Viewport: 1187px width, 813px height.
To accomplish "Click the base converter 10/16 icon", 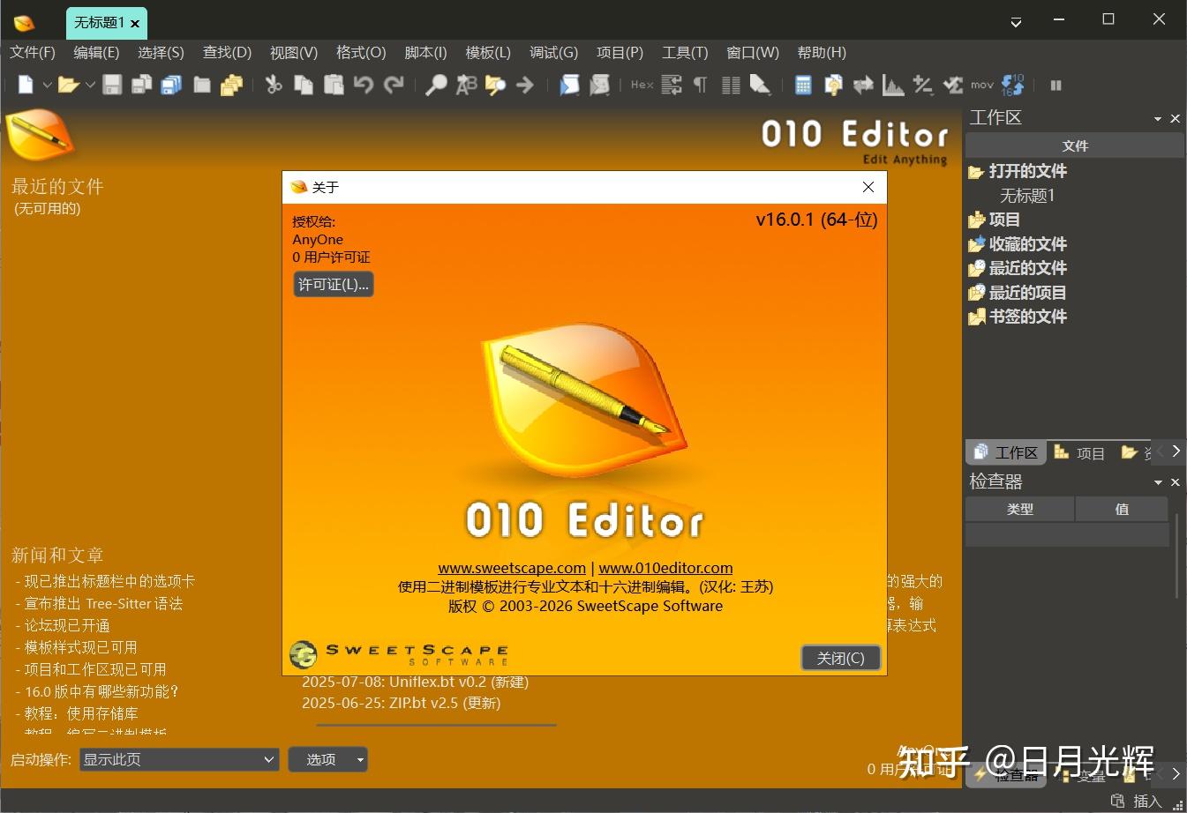I will (x=1013, y=85).
